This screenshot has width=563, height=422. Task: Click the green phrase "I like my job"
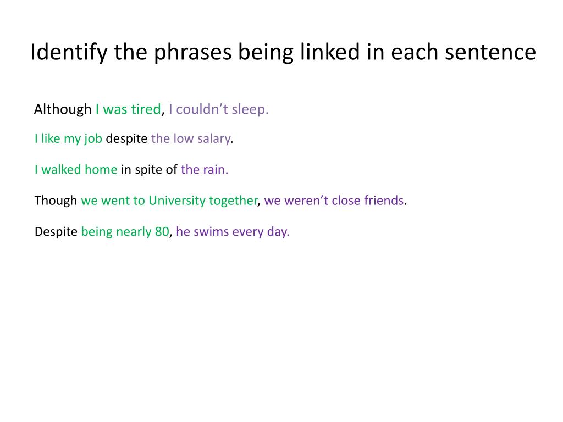click(69, 139)
